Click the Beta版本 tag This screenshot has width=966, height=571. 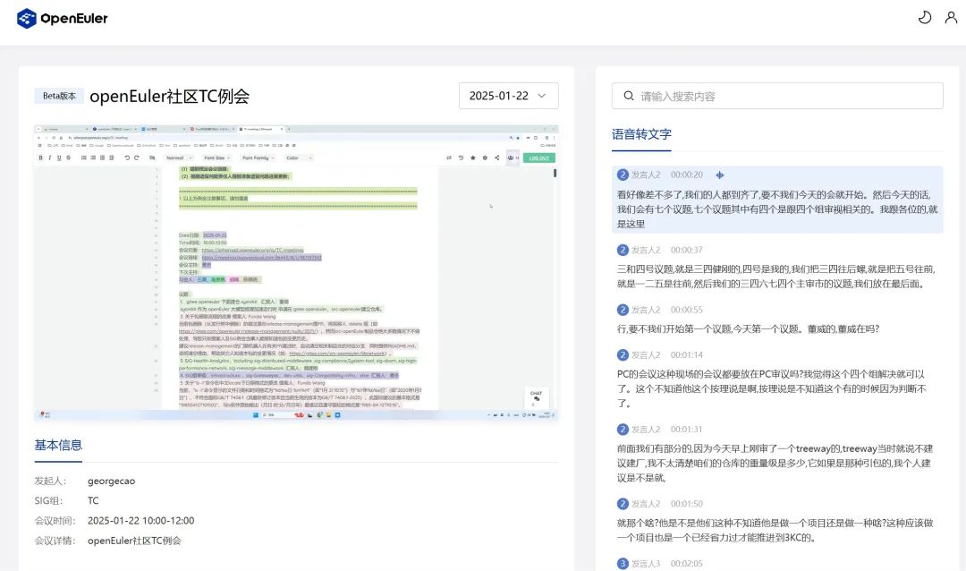coord(59,96)
